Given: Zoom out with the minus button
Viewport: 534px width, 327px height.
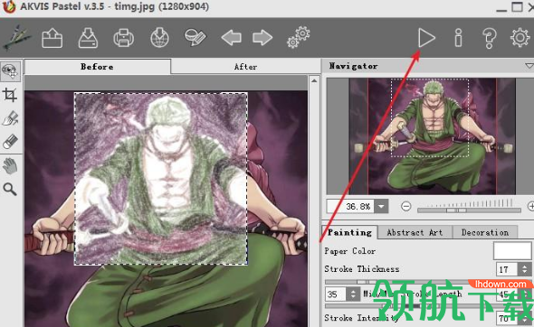Looking at the screenshot, I should pos(405,206).
